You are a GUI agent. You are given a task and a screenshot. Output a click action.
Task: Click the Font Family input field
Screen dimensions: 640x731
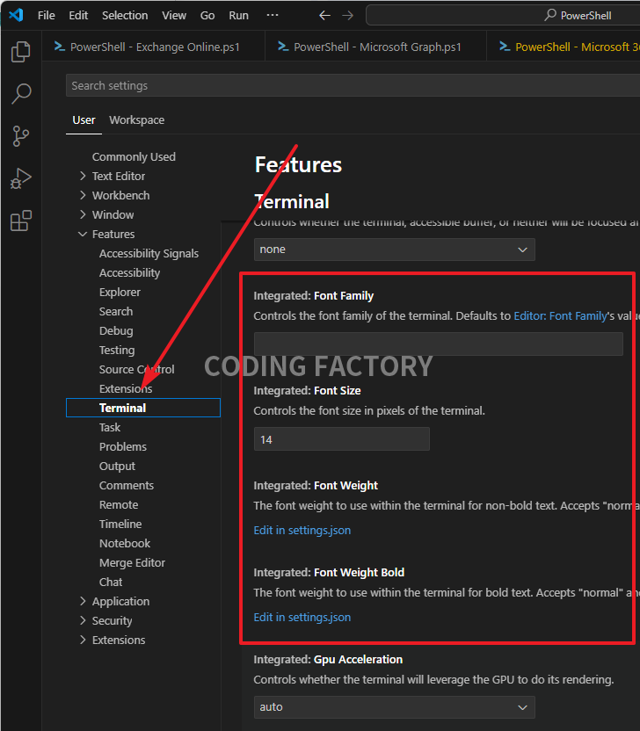pos(439,344)
